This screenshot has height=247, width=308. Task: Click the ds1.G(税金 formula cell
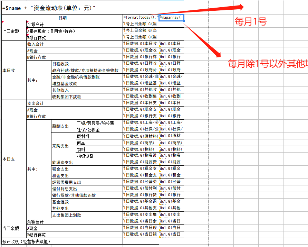click(171, 169)
